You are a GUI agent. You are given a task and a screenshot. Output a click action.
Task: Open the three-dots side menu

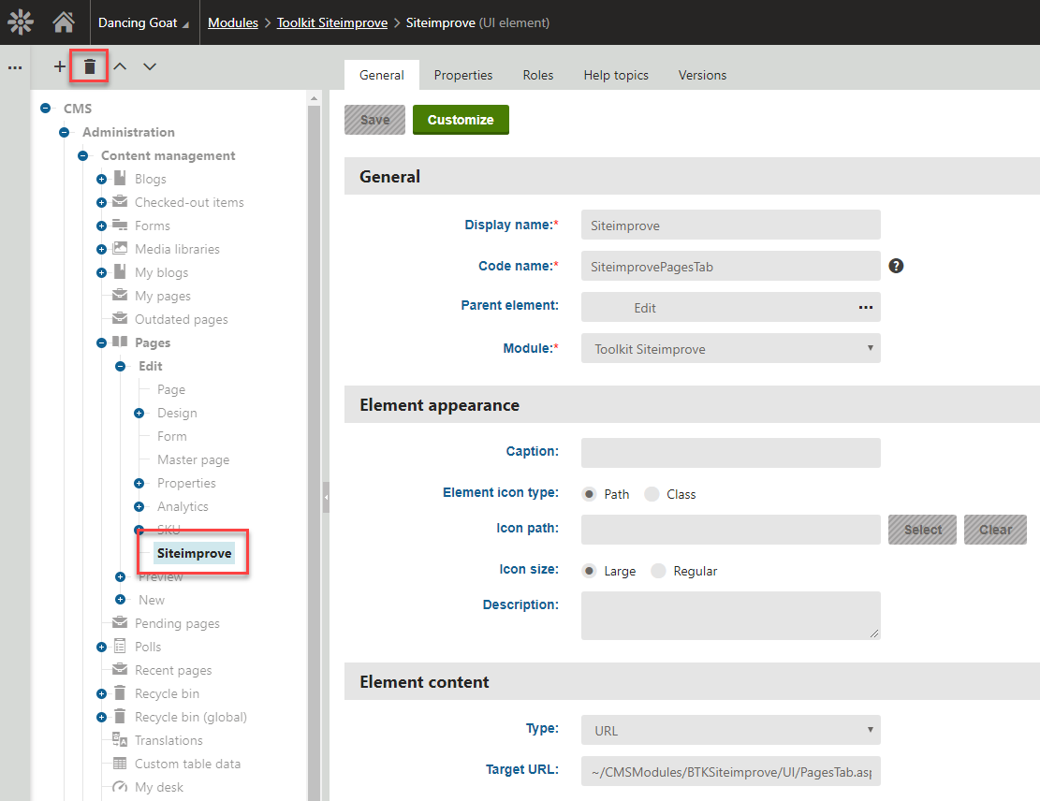[x=15, y=67]
